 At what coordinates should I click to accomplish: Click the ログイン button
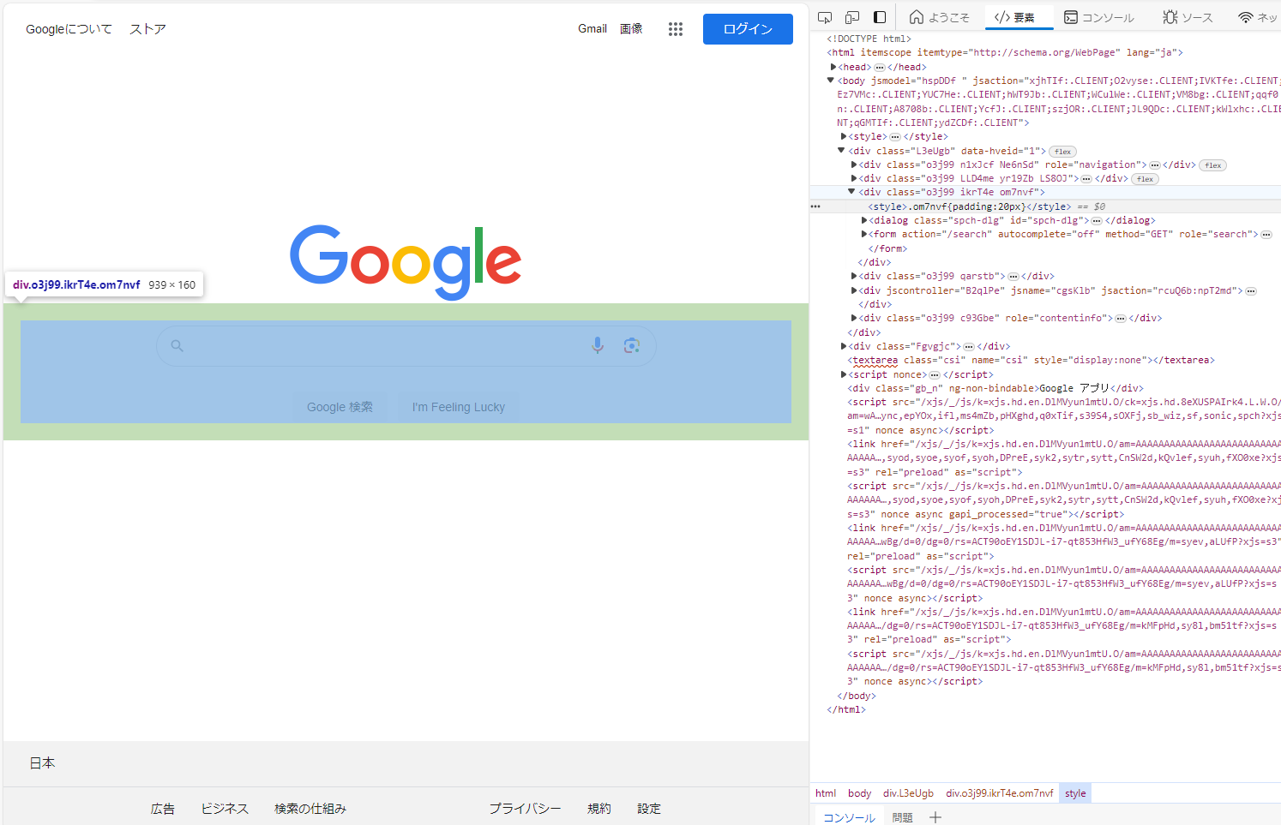747,28
